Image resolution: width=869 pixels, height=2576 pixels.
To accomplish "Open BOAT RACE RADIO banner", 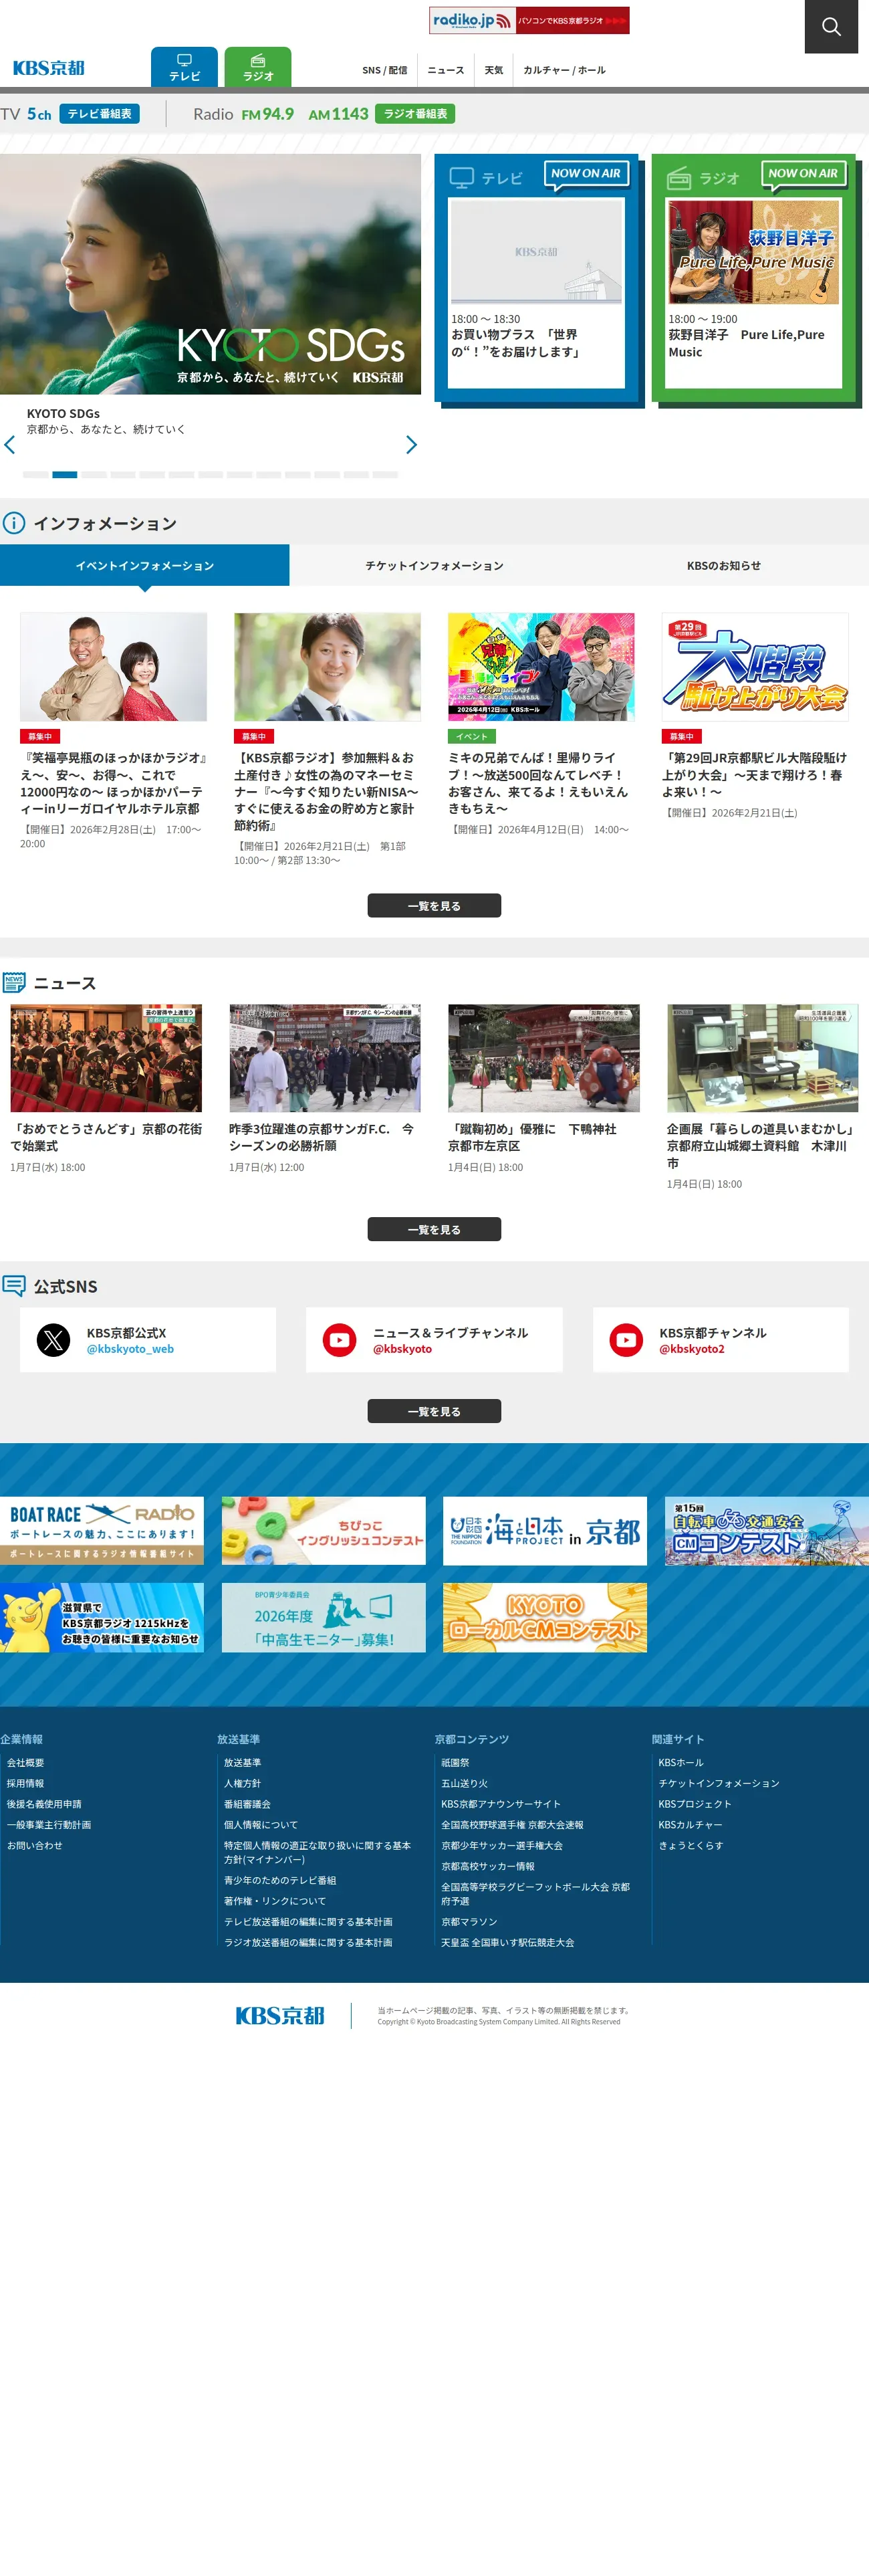I will (x=102, y=1531).
